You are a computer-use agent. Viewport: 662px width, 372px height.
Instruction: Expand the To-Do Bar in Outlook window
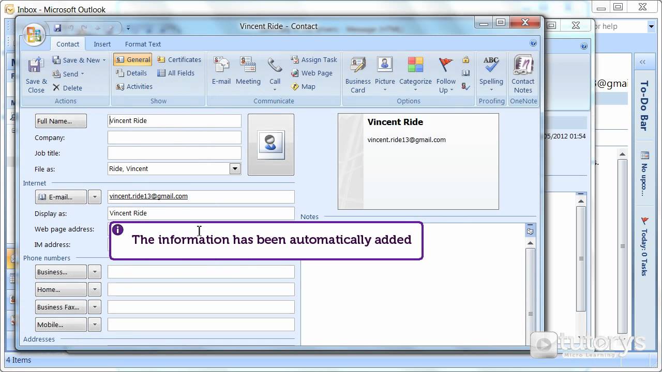point(642,61)
